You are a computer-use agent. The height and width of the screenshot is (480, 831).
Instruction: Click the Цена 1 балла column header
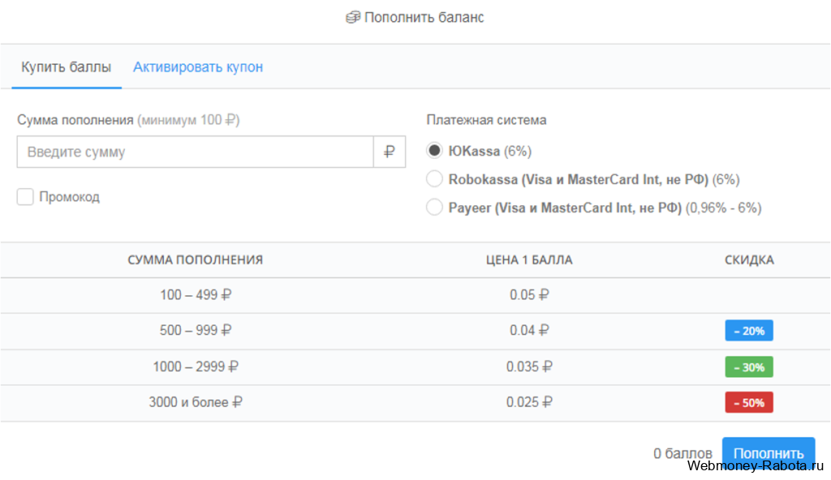[x=529, y=259]
